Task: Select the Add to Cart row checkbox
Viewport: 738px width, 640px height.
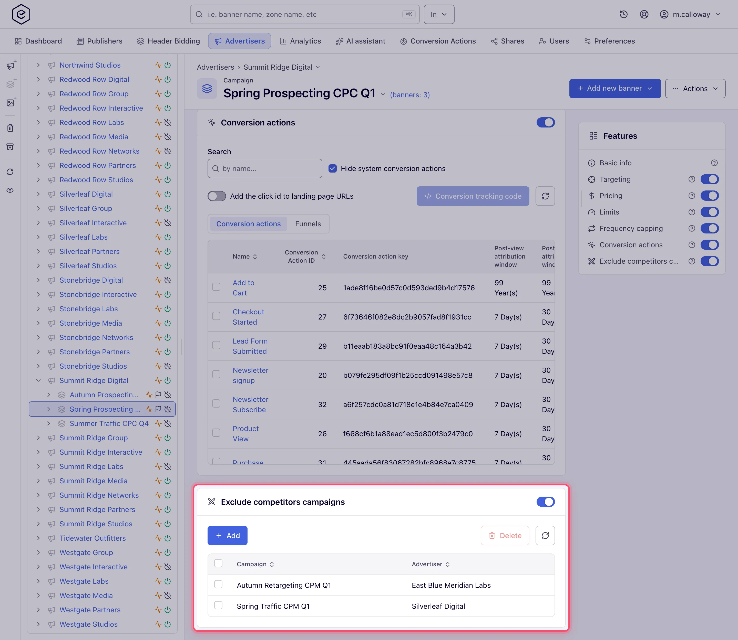Action: coord(216,287)
